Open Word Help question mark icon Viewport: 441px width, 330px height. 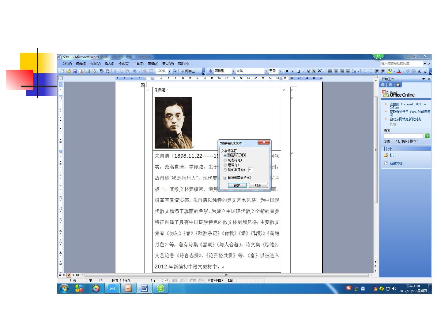175,71
